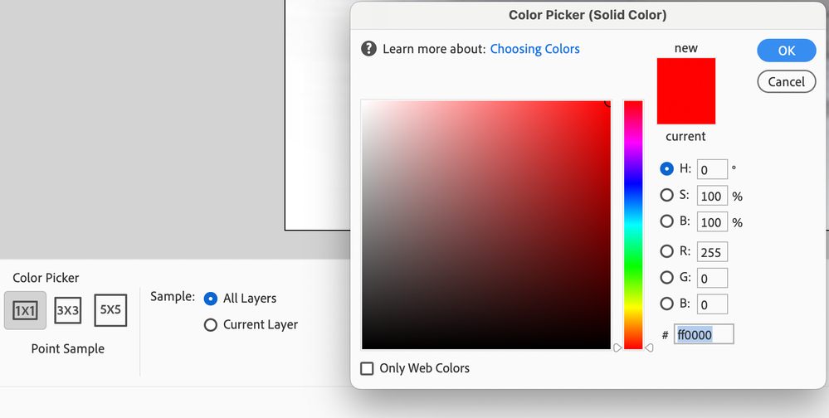829x418 pixels.
Task: Select the 1X1 point sample icon
Action: point(25,310)
